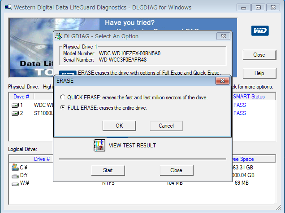
Task: Click the model number WD10EZEX-00BN5A0
Action: click(x=130, y=53)
